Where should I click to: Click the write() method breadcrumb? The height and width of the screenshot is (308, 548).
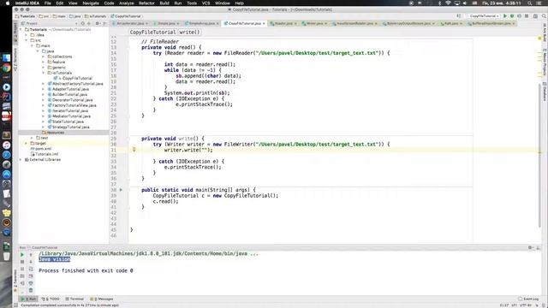point(189,33)
